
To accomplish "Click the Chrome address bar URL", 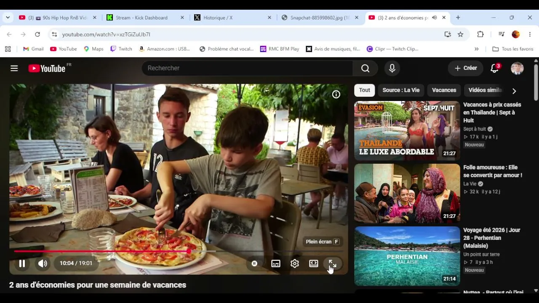I will coord(106,35).
